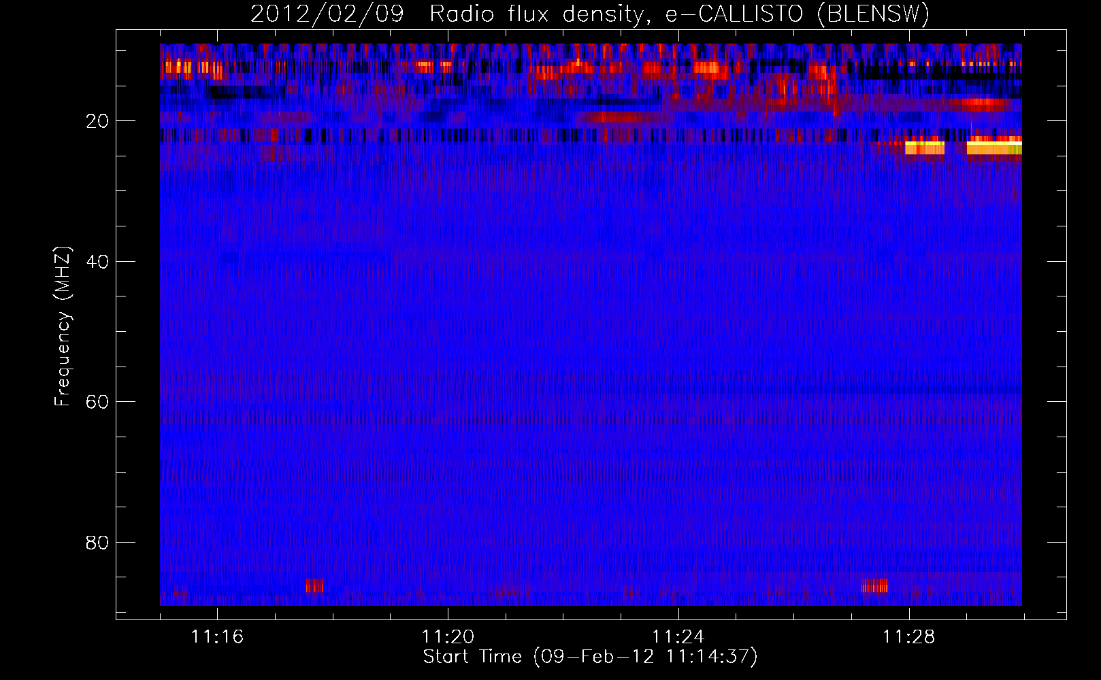Click the 80 MHz frequency tick label

pos(97,543)
